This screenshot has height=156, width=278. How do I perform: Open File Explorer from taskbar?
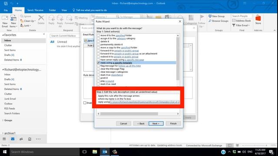point(95,152)
